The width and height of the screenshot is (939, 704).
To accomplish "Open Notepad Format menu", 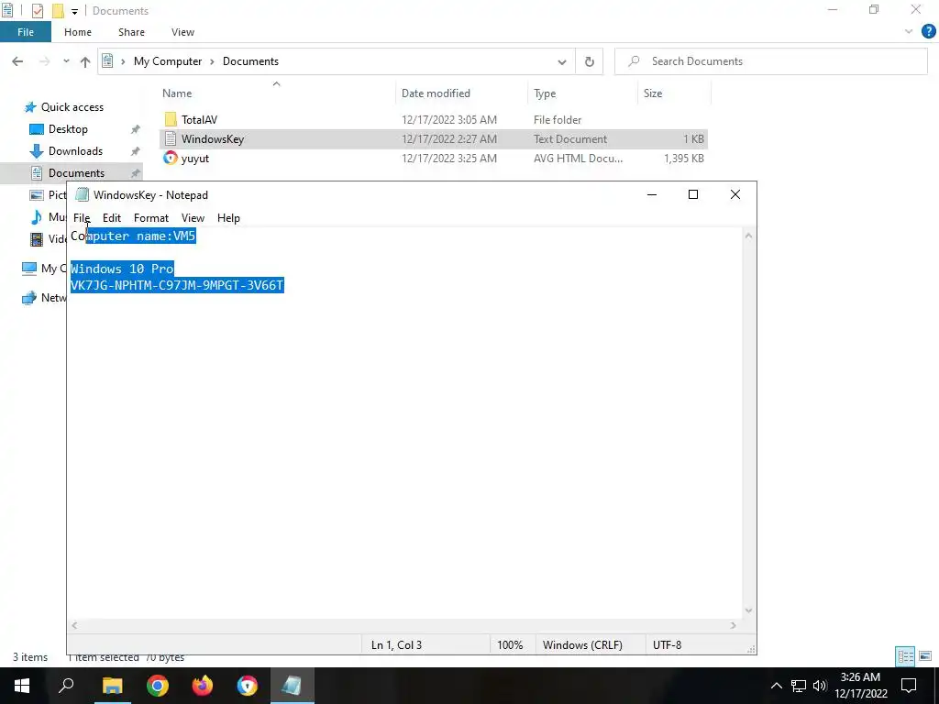I will click(151, 218).
